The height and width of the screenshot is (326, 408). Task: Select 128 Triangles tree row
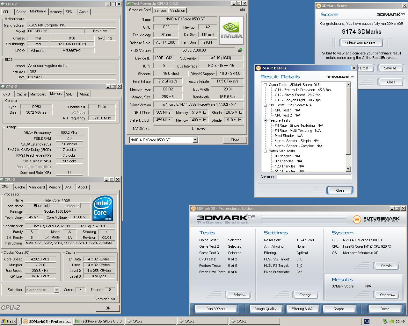point(289,166)
